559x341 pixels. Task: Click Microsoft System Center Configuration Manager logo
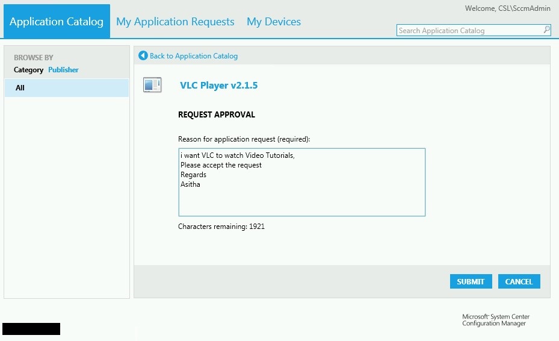496,320
